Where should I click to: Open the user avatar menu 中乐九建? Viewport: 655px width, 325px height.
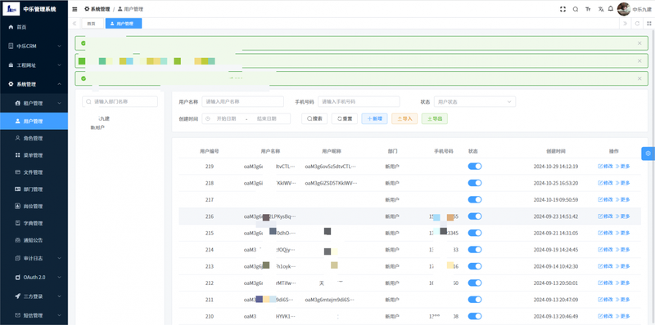pos(635,9)
